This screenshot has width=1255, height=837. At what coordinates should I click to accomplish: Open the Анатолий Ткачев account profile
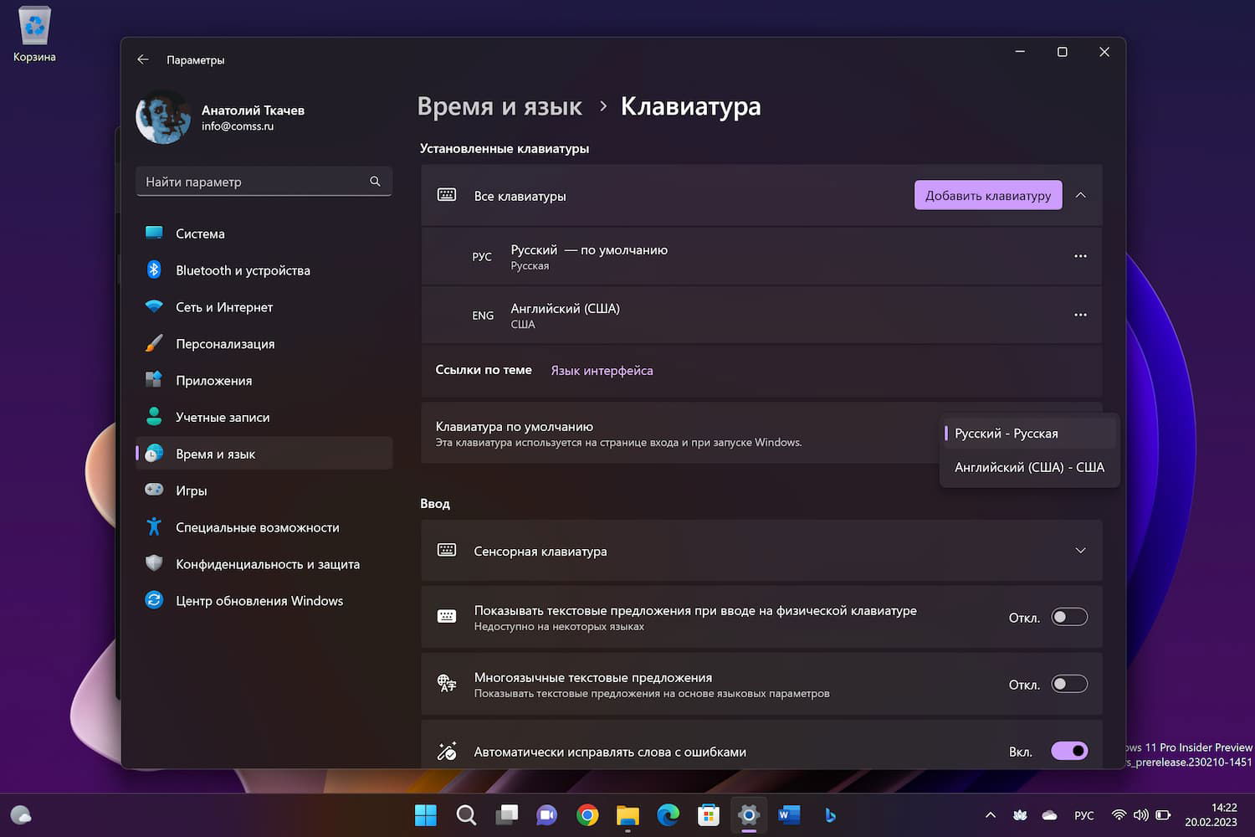pyautogui.click(x=221, y=117)
